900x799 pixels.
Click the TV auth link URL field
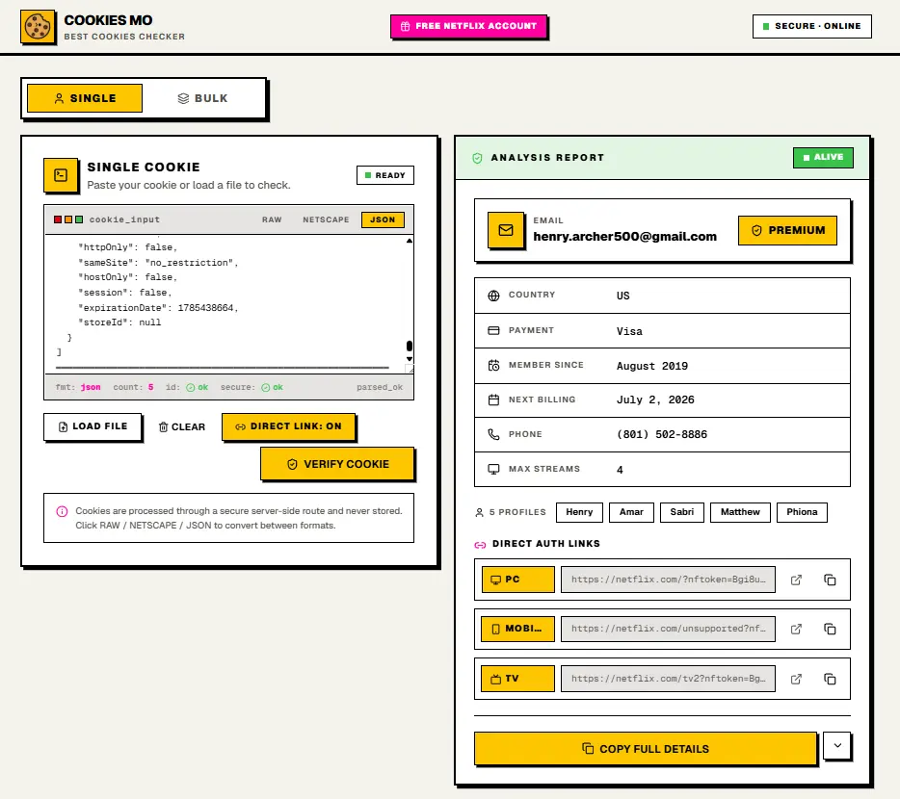668,679
